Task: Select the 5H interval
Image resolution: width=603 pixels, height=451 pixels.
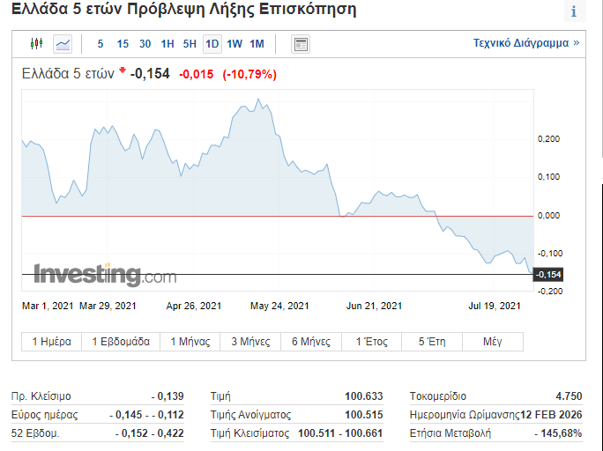Action: pos(190,43)
